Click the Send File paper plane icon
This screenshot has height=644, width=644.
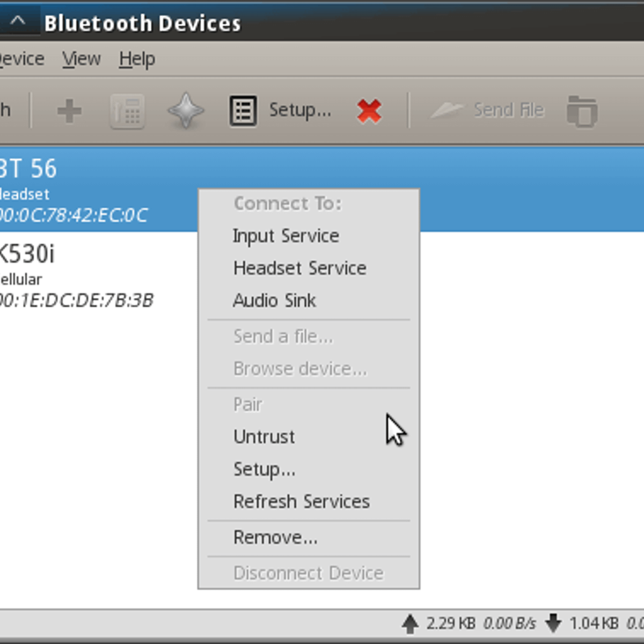tap(447, 111)
